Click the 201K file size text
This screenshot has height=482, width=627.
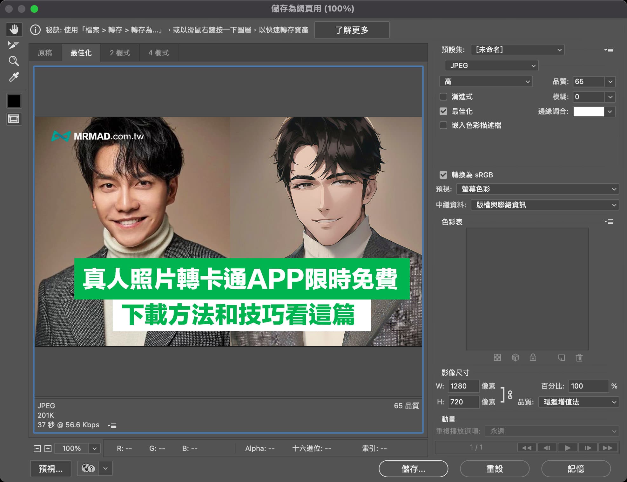coord(46,415)
